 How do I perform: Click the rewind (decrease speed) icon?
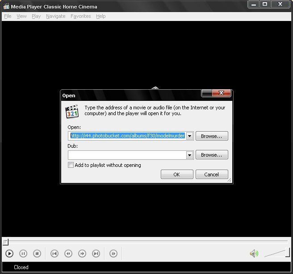pyautogui.click(x=68, y=253)
